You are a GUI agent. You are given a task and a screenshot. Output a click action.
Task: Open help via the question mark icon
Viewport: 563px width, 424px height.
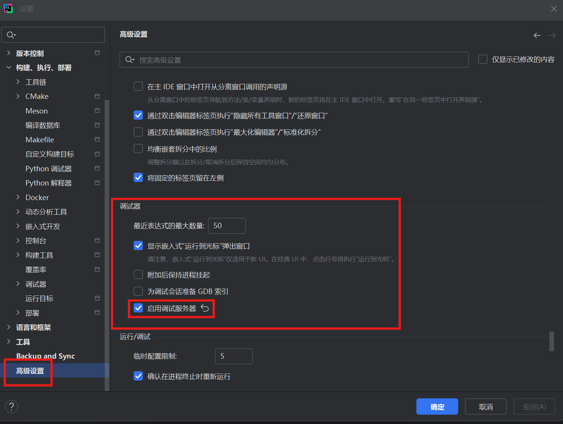pos(11,406)
